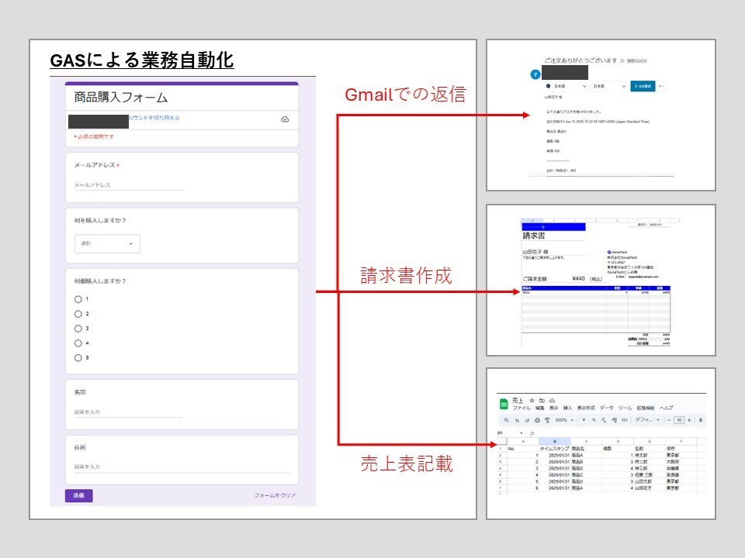The image size is (745, 558).
Task: Open the name box dropdown arrow in Sheets
Action: point(521,433)
